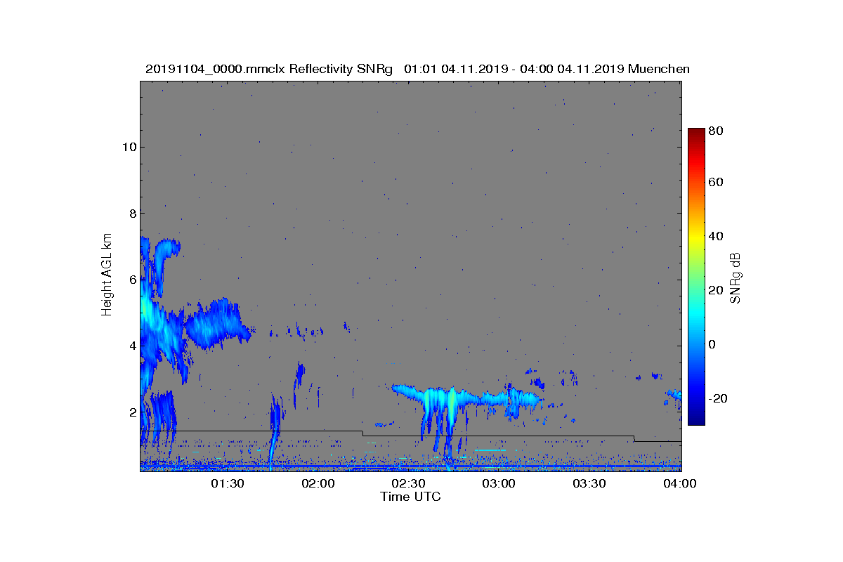Click the 03:30 time tick label
This screenshot has height=562, width=843.
click(590, 484)
